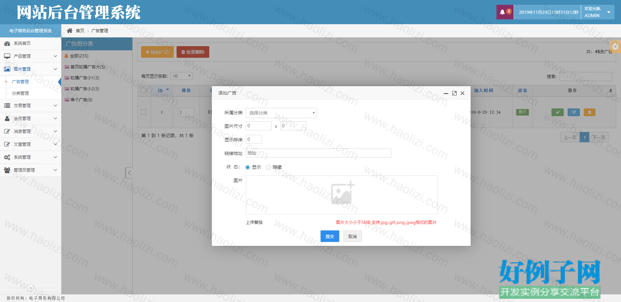Click the monitor icon beside 产品管理

7,56
